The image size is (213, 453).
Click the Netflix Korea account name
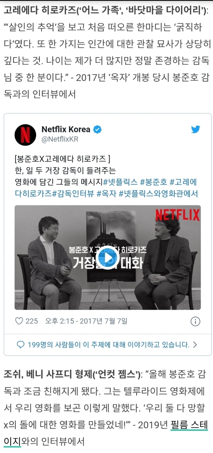point(66,129)
